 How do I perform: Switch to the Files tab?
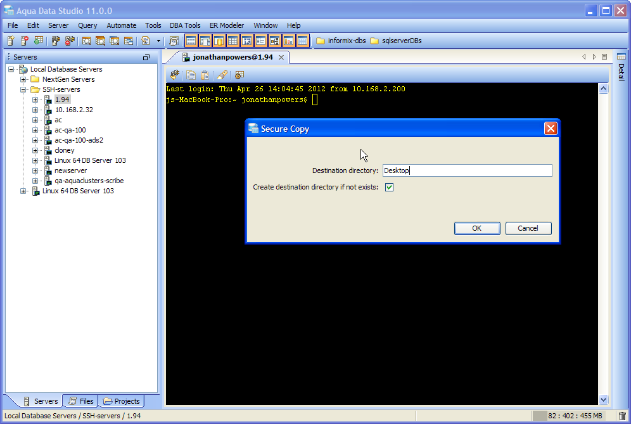[x=81, y=401]
